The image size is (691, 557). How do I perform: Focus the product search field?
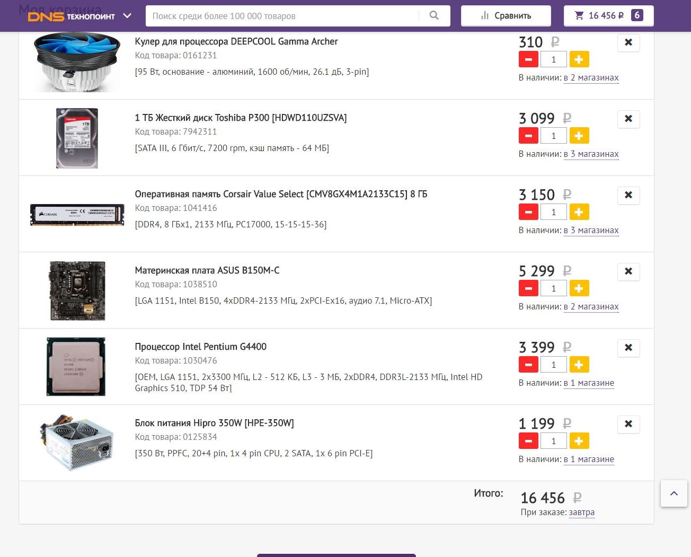(x=282, y=16)
